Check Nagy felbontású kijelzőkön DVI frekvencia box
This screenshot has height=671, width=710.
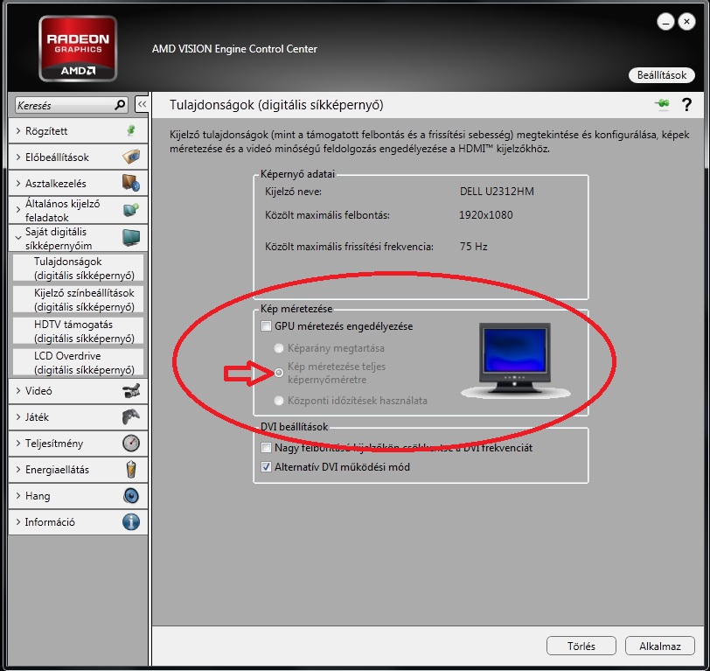click(266, 448)
